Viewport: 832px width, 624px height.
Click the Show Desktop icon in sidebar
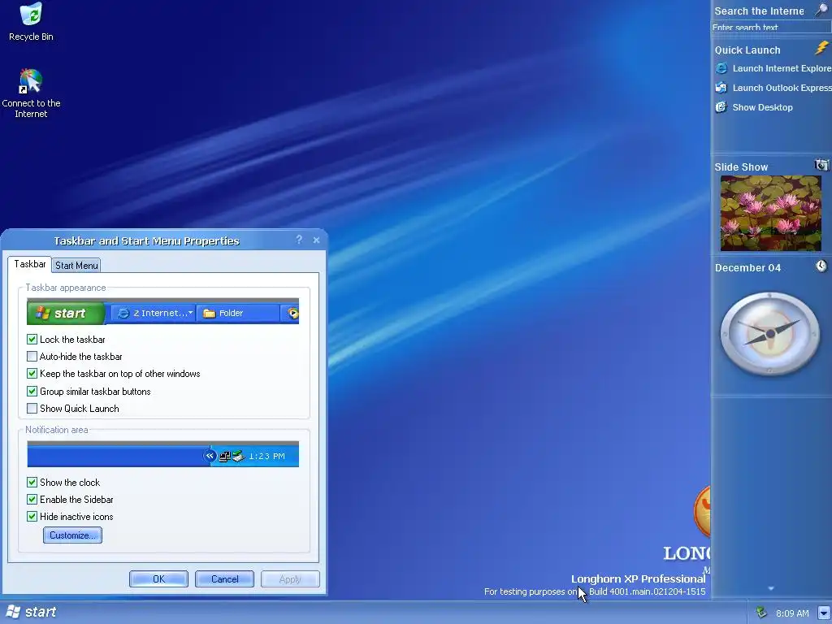pos(721,107)
